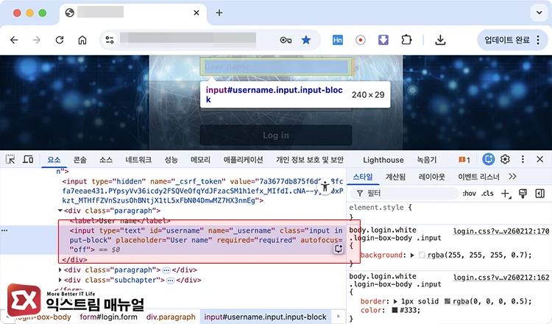This screenshot has width=552, height=324.
Task: Expand the second div.paragraph node
Action: pos(60,270)
